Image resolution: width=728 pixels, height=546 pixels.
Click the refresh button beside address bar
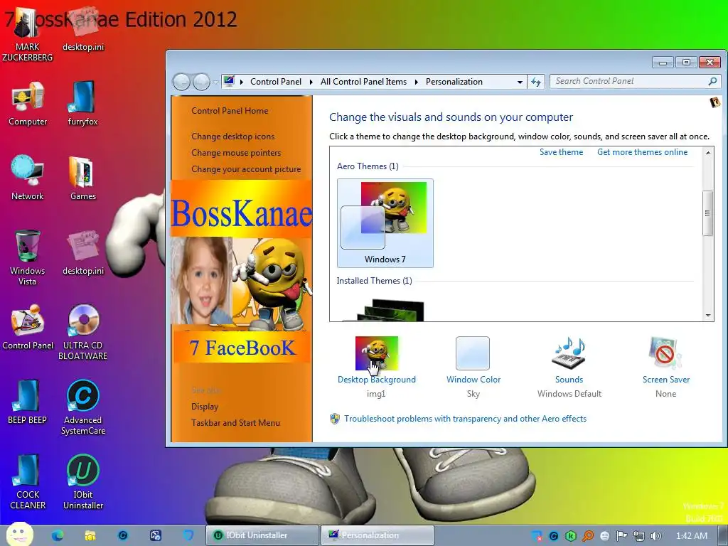pos(536,82)
